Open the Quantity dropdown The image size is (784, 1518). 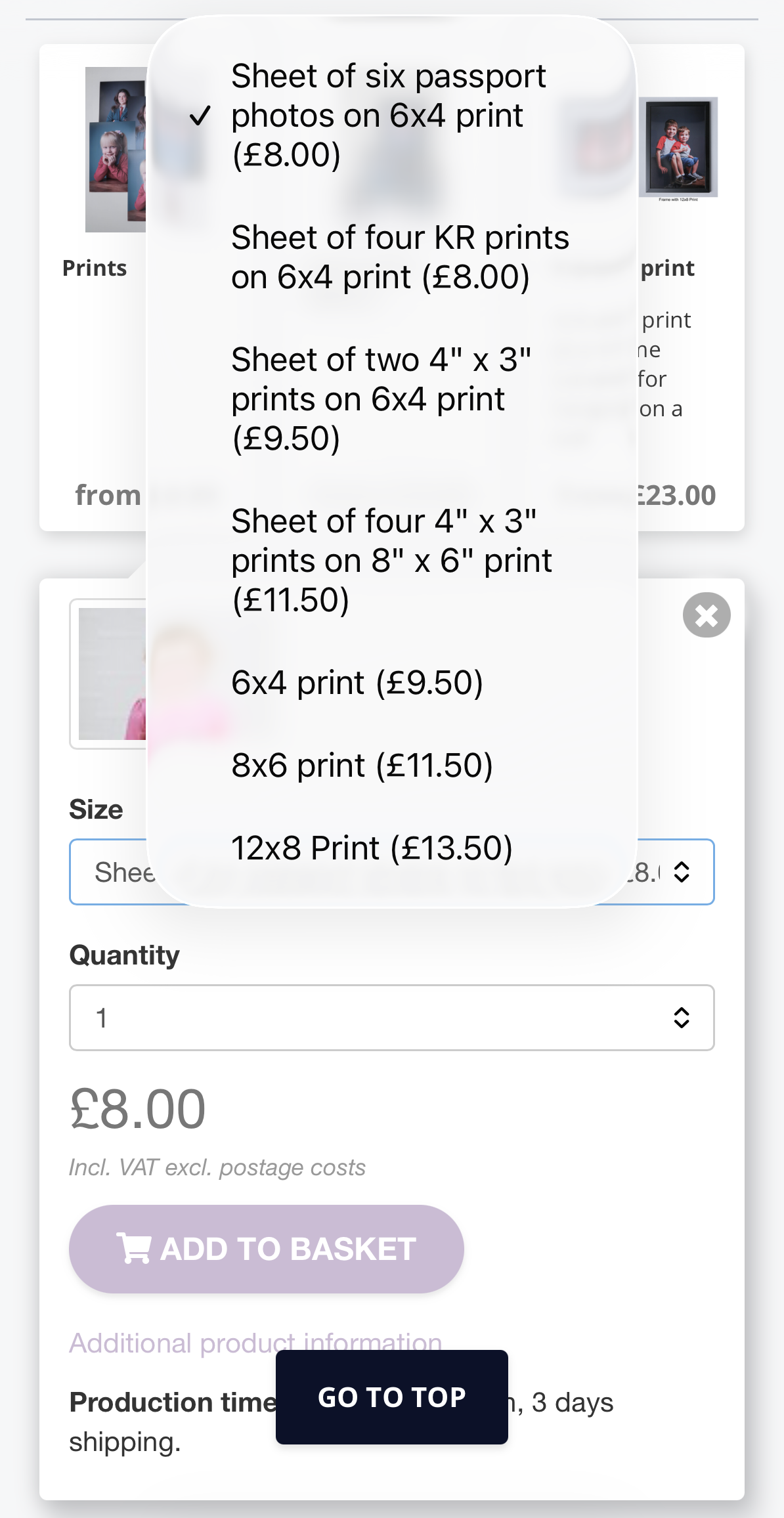pyautogui.click(x=392, y=1018)
